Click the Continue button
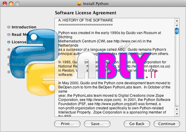This screenshot has width=186, height=132. (167, 124)
